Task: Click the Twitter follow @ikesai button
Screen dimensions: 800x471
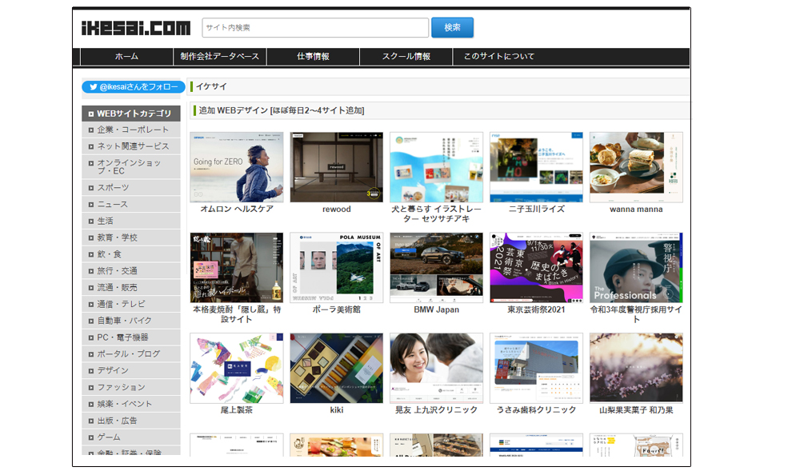Action: 133,86
